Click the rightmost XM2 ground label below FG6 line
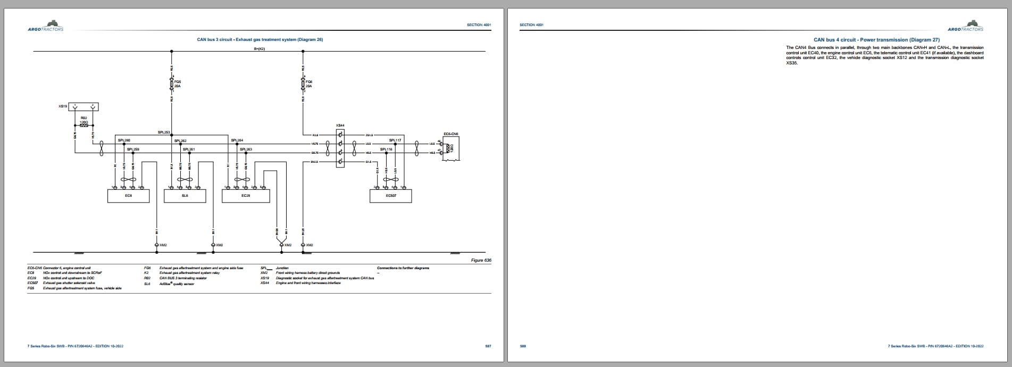1012x367 pixels. [x=310, y=245]
